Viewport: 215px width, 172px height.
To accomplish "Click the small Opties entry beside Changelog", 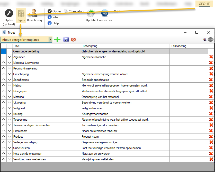I will coord(55,11).
